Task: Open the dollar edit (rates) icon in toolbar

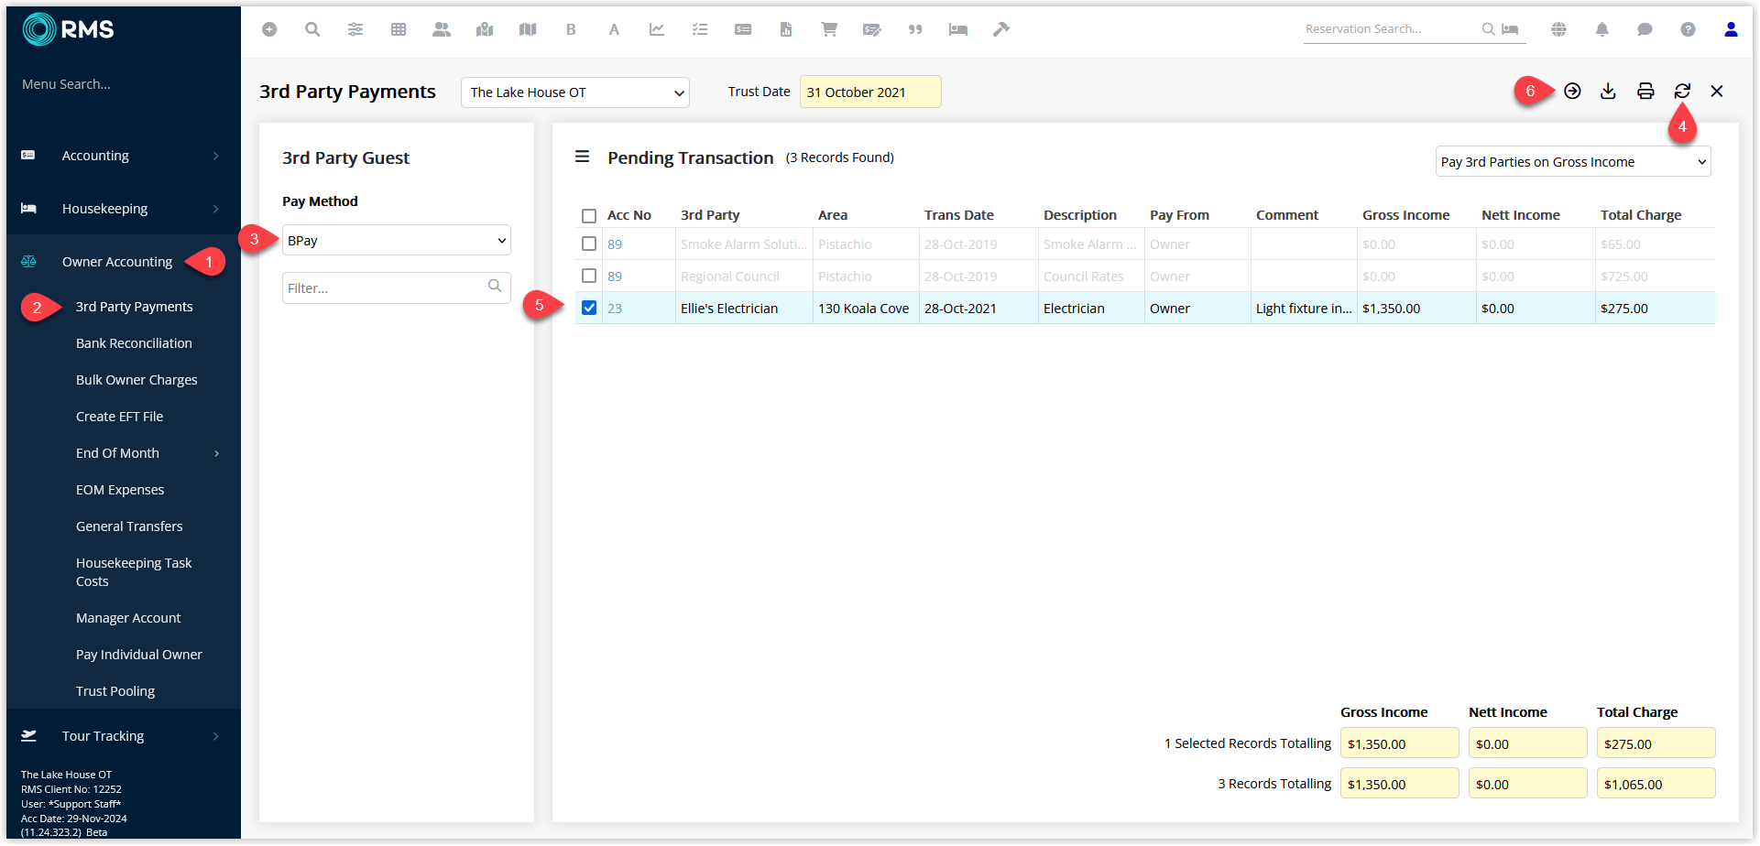Action: (x=872, y=29)
